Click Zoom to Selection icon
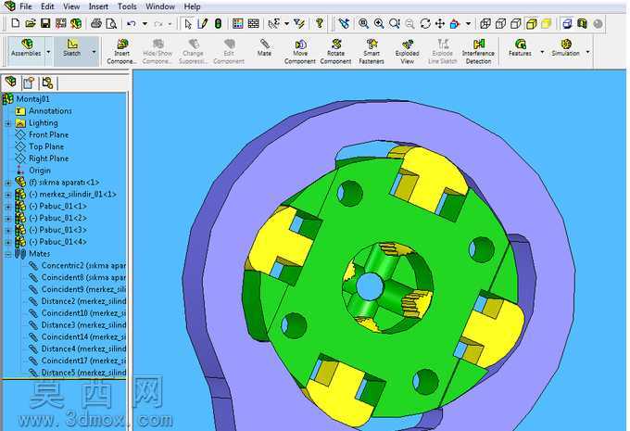Viewport: 630px width, 431px height. coord(409,24)
